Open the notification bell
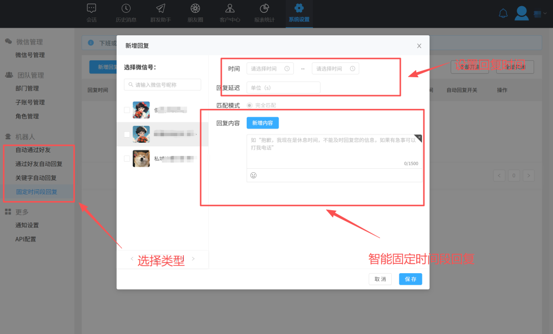The width and height of the screenshot is (553, 334). click(x=503, y=13)
